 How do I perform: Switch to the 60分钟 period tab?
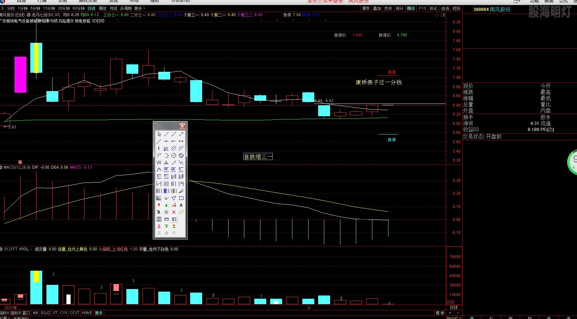pyautogui.click(x=79, y=8)
